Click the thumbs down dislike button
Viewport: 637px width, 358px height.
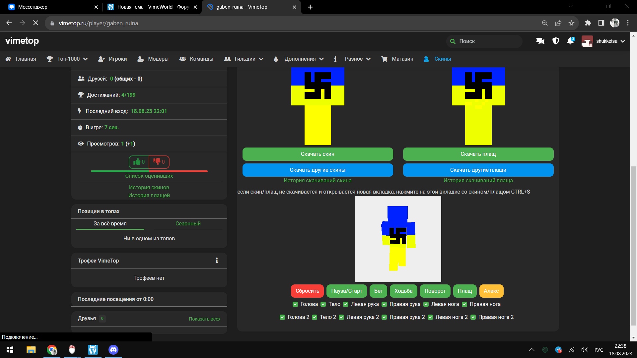pos(159,162)
